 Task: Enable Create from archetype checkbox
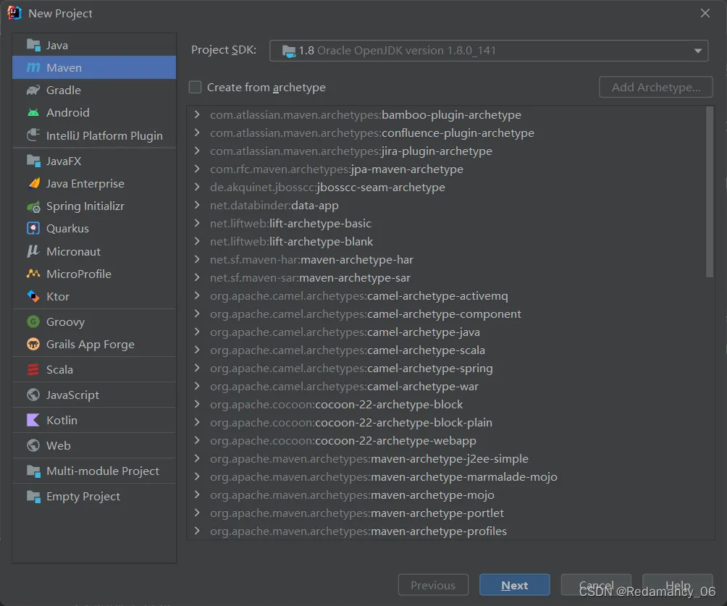point(196,87)
